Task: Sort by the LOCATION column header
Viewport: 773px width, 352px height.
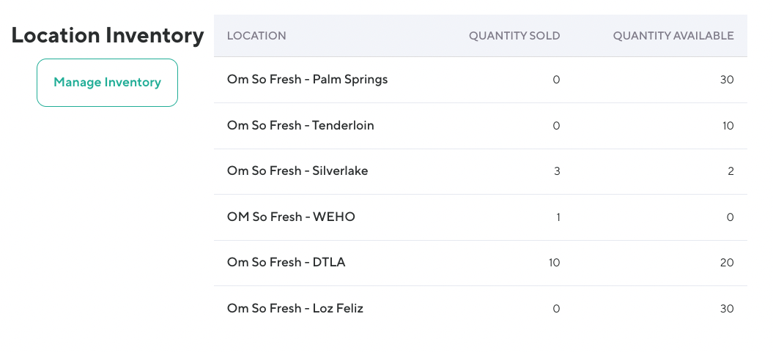Action: pos(256,36)
